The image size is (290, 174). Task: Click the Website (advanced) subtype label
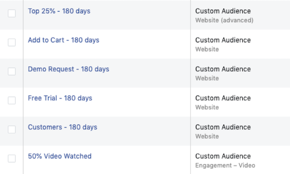point(225,20)
